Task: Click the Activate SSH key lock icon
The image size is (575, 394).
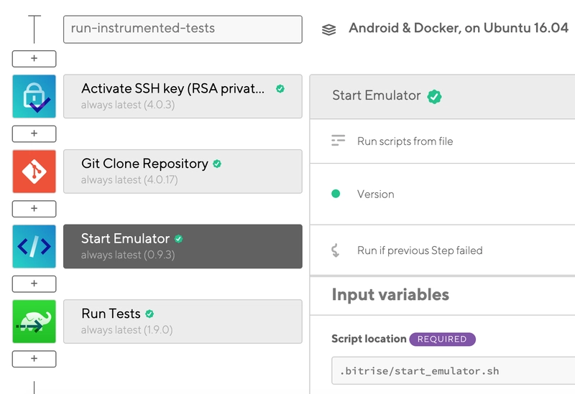Action: click(x=34, y=96)
